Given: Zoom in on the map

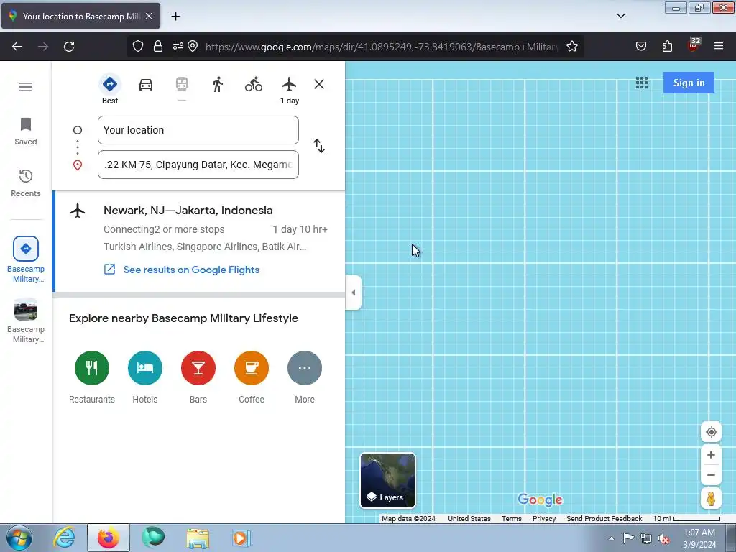Looking at the screenshot, I should pyautogui.click(x=711, y=455).
